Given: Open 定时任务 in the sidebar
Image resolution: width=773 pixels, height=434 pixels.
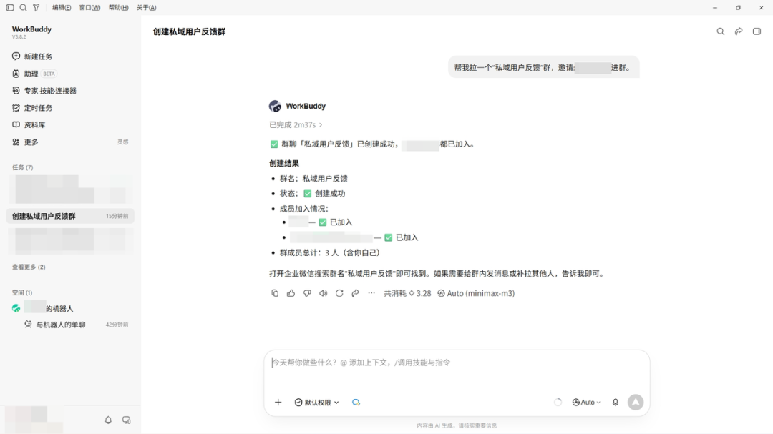Looking at the screenshot, I should pyautogui.click(x=70, y=108).
